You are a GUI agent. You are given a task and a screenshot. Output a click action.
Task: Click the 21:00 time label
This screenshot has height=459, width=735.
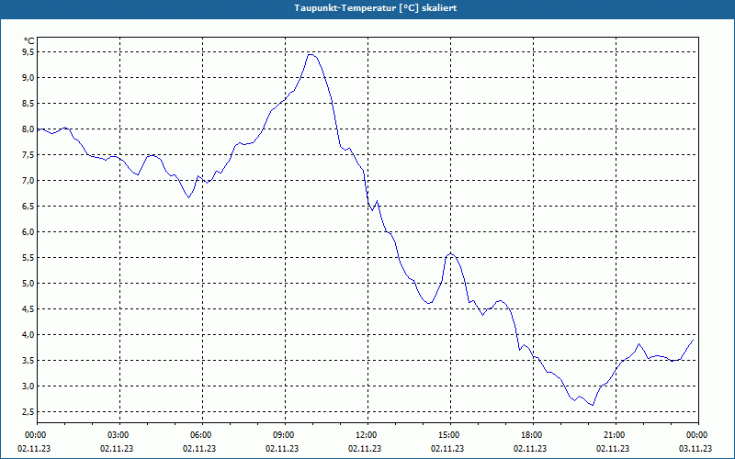(616, 435)
